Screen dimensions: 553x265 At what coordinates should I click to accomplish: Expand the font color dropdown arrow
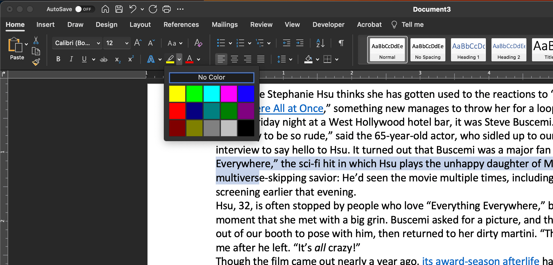tap(199, 60)
